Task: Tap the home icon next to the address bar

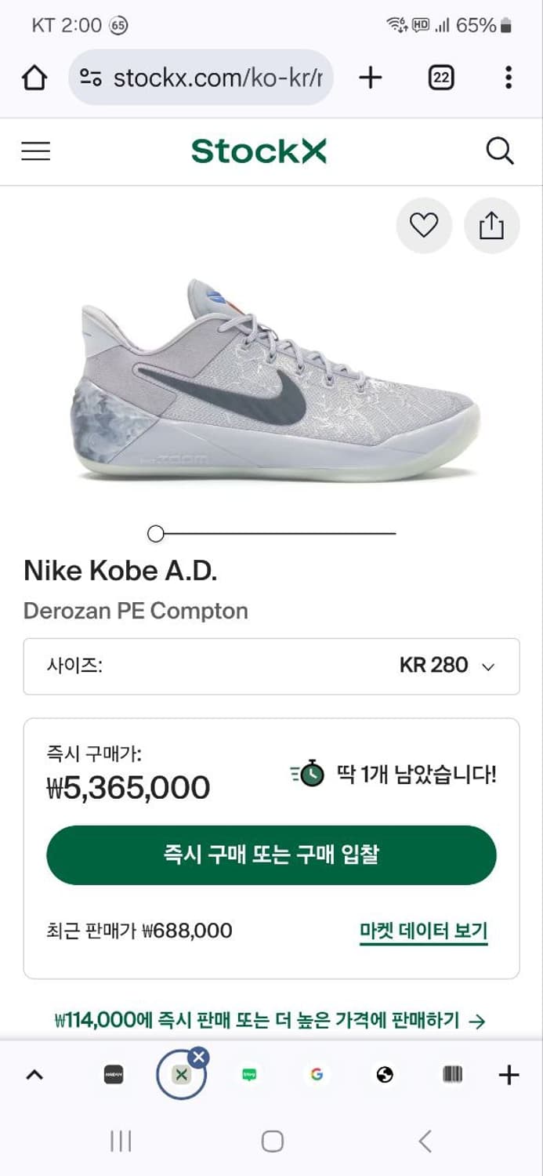Action: pos(33,78)
